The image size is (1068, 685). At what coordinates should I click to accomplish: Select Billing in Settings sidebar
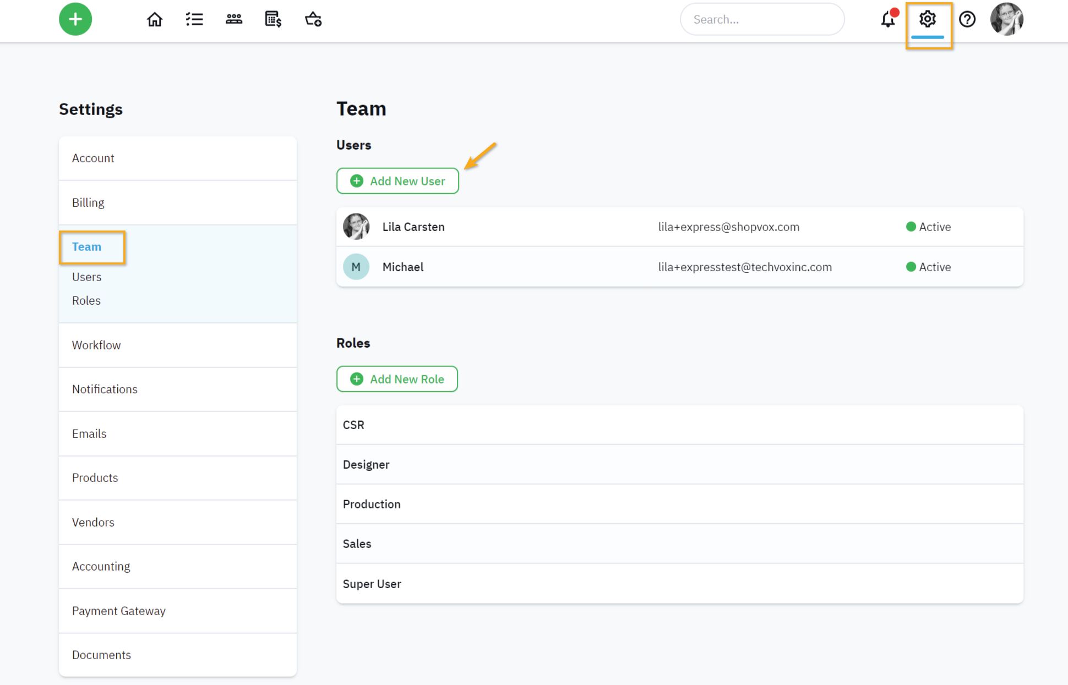pos(178,202)
